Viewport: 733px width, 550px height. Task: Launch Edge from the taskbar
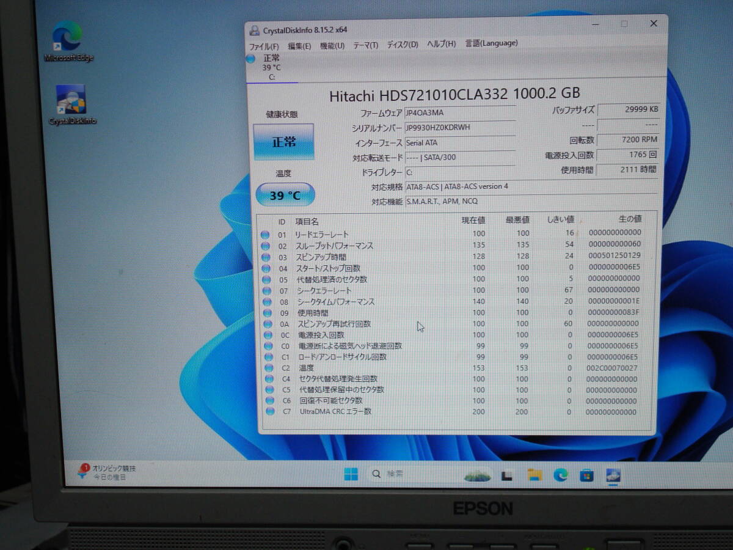click(561, 475)
